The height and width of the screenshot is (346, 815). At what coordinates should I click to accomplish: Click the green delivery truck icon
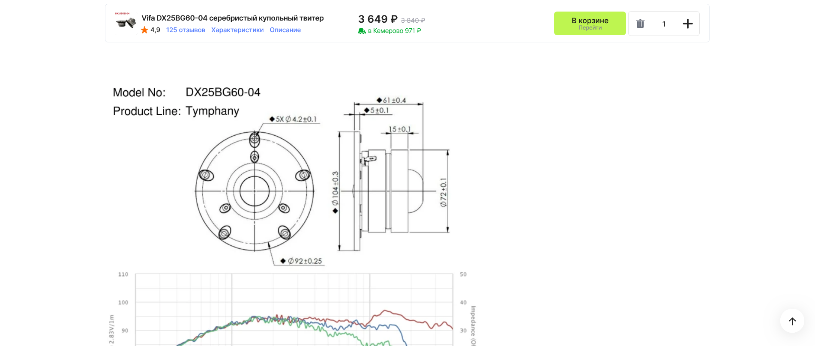click(362, 31)
